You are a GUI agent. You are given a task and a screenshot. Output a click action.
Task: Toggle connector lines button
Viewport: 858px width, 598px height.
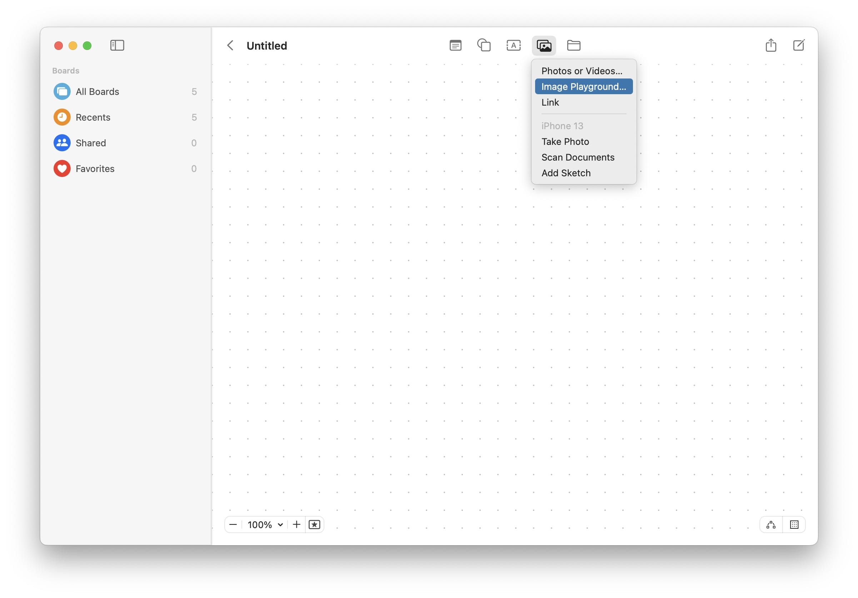pos(770,524)
